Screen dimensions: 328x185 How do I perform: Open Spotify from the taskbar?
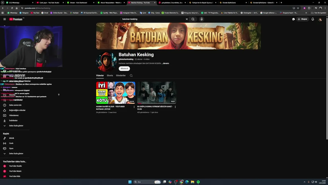tap(198, 182)
